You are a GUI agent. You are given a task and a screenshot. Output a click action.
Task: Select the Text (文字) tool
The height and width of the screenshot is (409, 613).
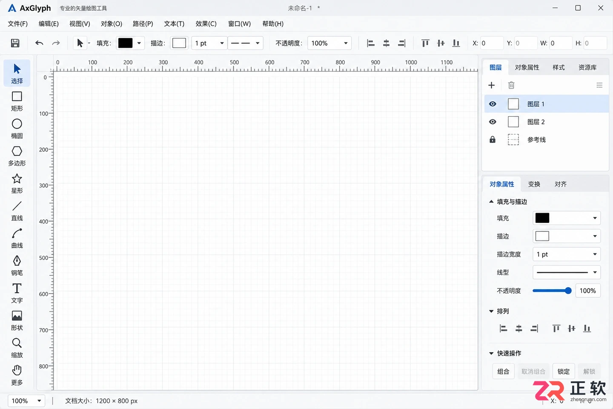tap(17, 293)
